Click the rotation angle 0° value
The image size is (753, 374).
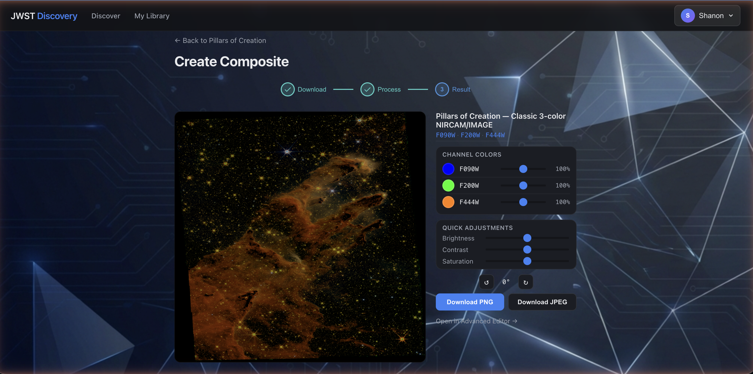pyautogui.click(x=506, y=282)
